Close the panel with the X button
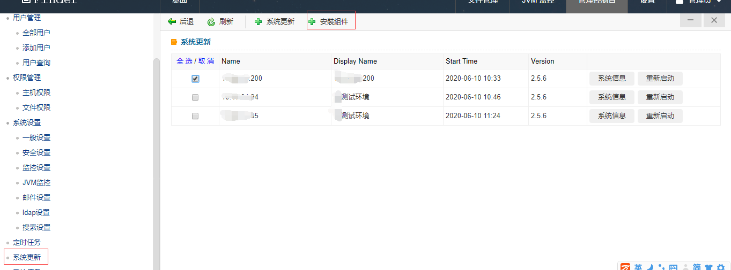Screen dimensions: 731x270 click(714, 20)
